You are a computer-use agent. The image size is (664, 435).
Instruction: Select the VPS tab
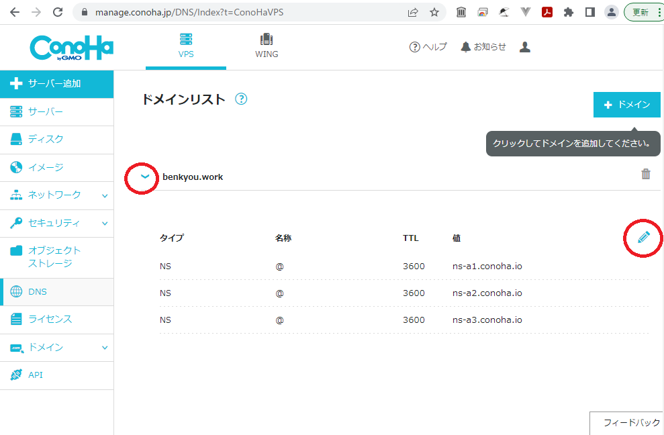click(186, 45)
